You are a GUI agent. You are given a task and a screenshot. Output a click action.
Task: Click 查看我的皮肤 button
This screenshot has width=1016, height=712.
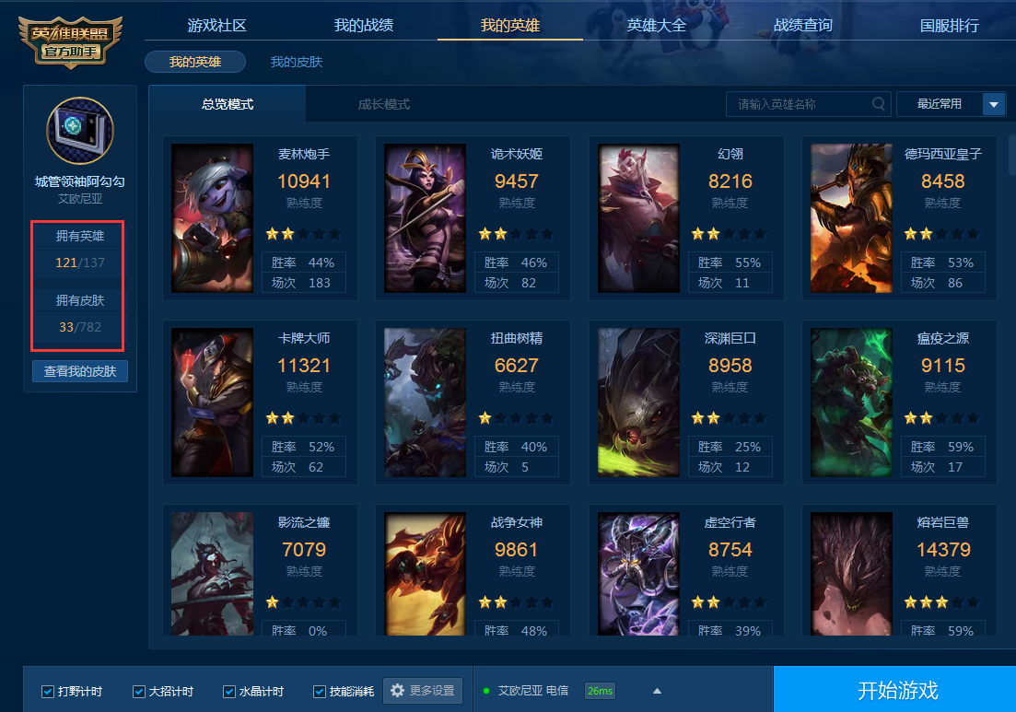80,371
